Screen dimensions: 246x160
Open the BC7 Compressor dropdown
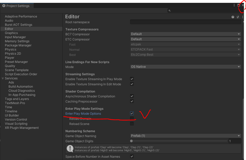click(185, 34)
